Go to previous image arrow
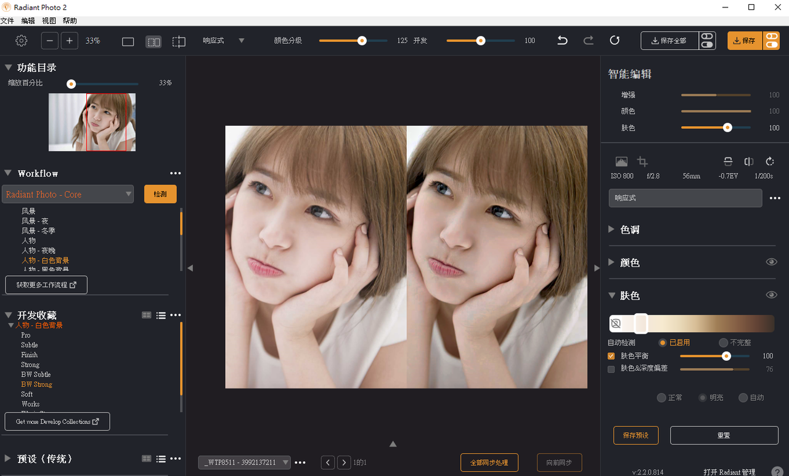The width and height of the screenshot is (789, 476). point(328,462)
